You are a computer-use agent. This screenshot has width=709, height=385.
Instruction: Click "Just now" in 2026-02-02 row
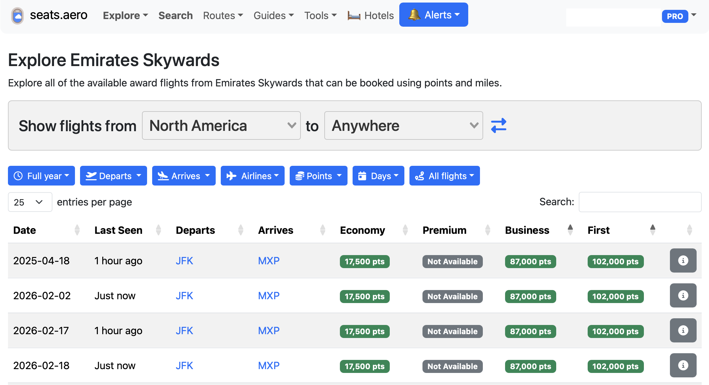click(x=115, y=296)
